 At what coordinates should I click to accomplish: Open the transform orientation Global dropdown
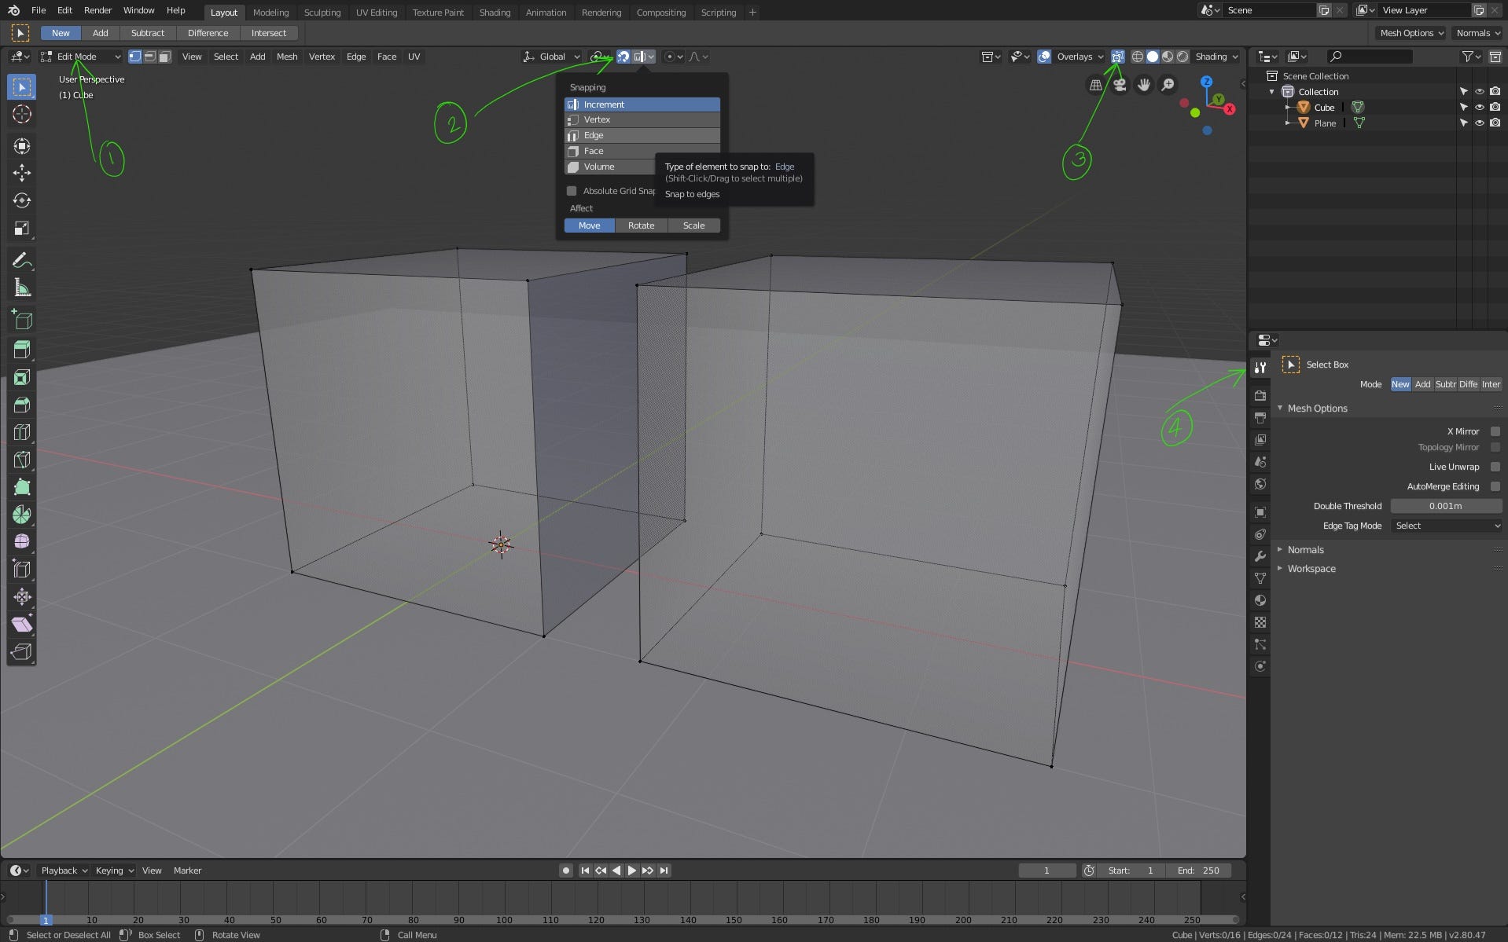click(x=553, y=56)
